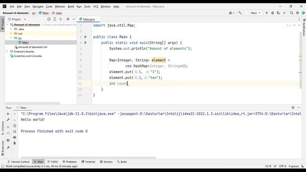Open the VCS menu

tap(96, 6)
